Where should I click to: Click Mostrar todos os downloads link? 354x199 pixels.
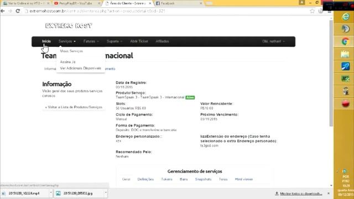pos(301,193)
